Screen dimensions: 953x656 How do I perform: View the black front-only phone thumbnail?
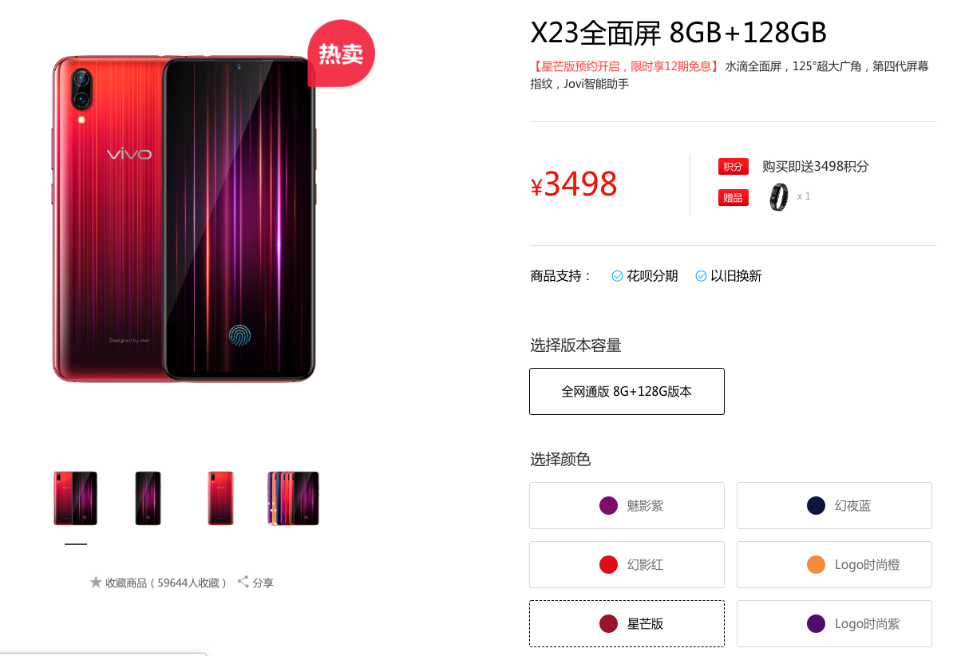pyautogui.click(x=148, y=498)
